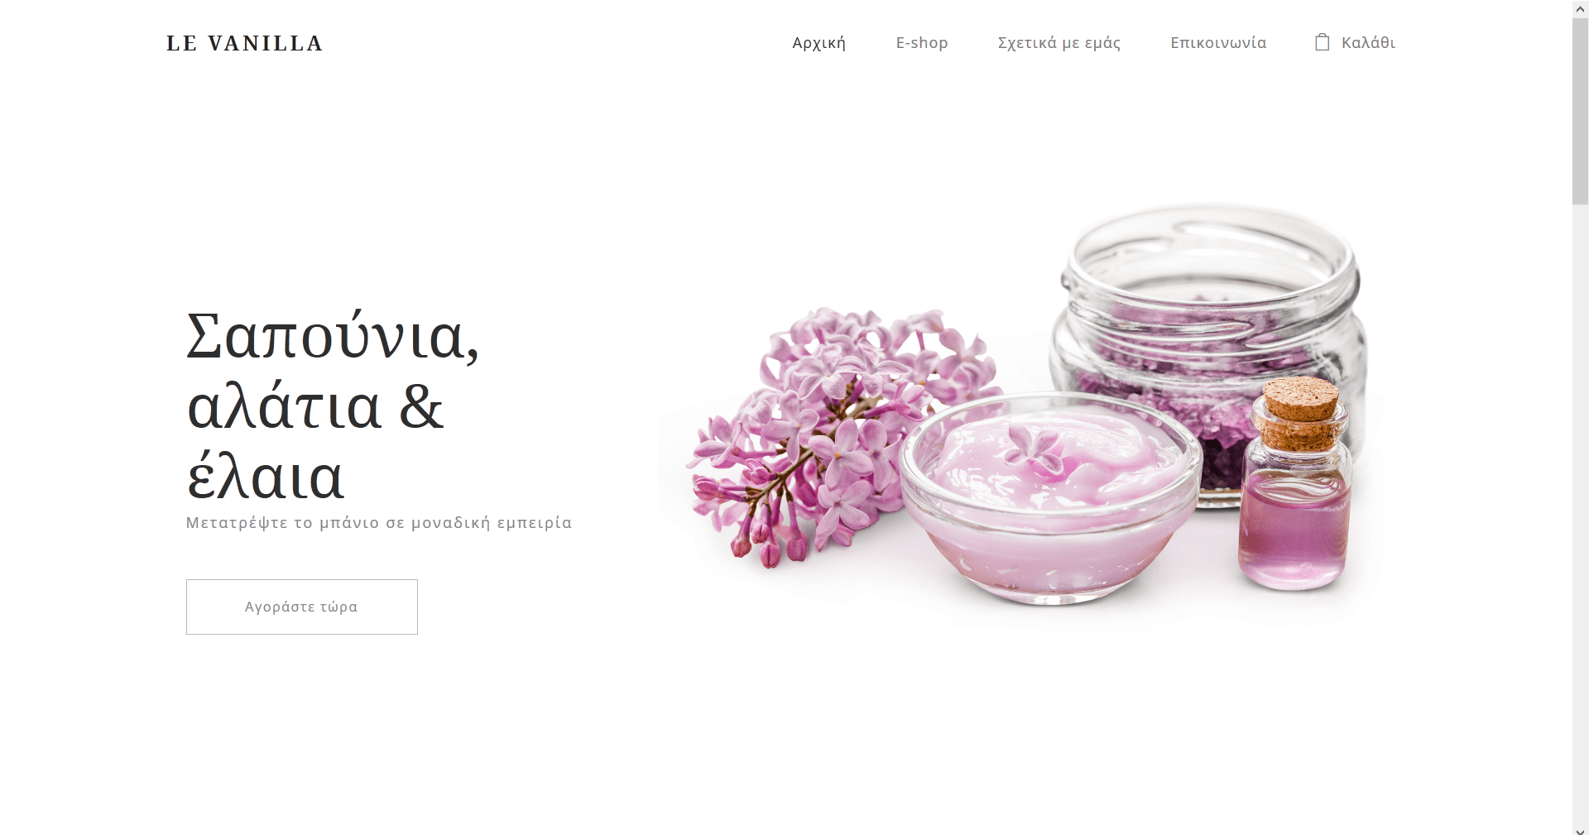
Task: Click the Σαπούνια, αλάτια & έλαια heading
Action: point(334,406)
